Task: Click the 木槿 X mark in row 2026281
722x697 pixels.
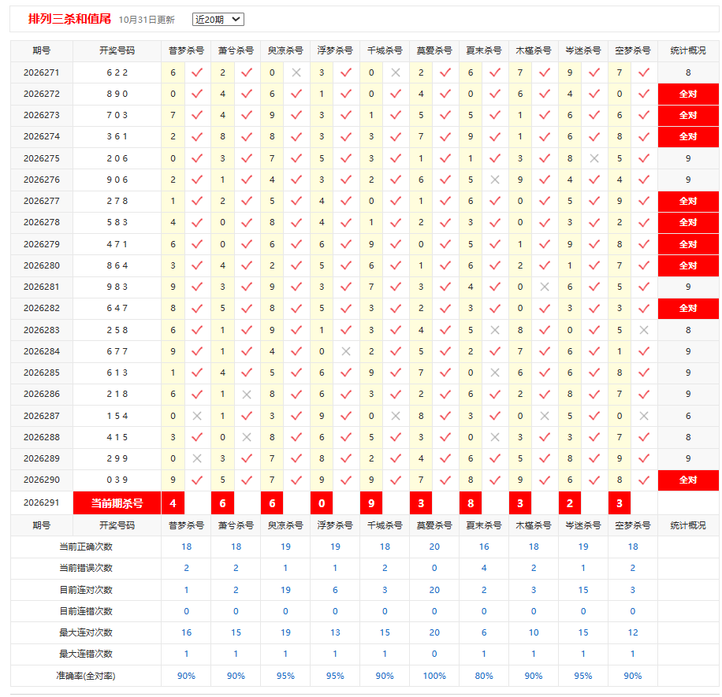Action: [x=545, y=287]
